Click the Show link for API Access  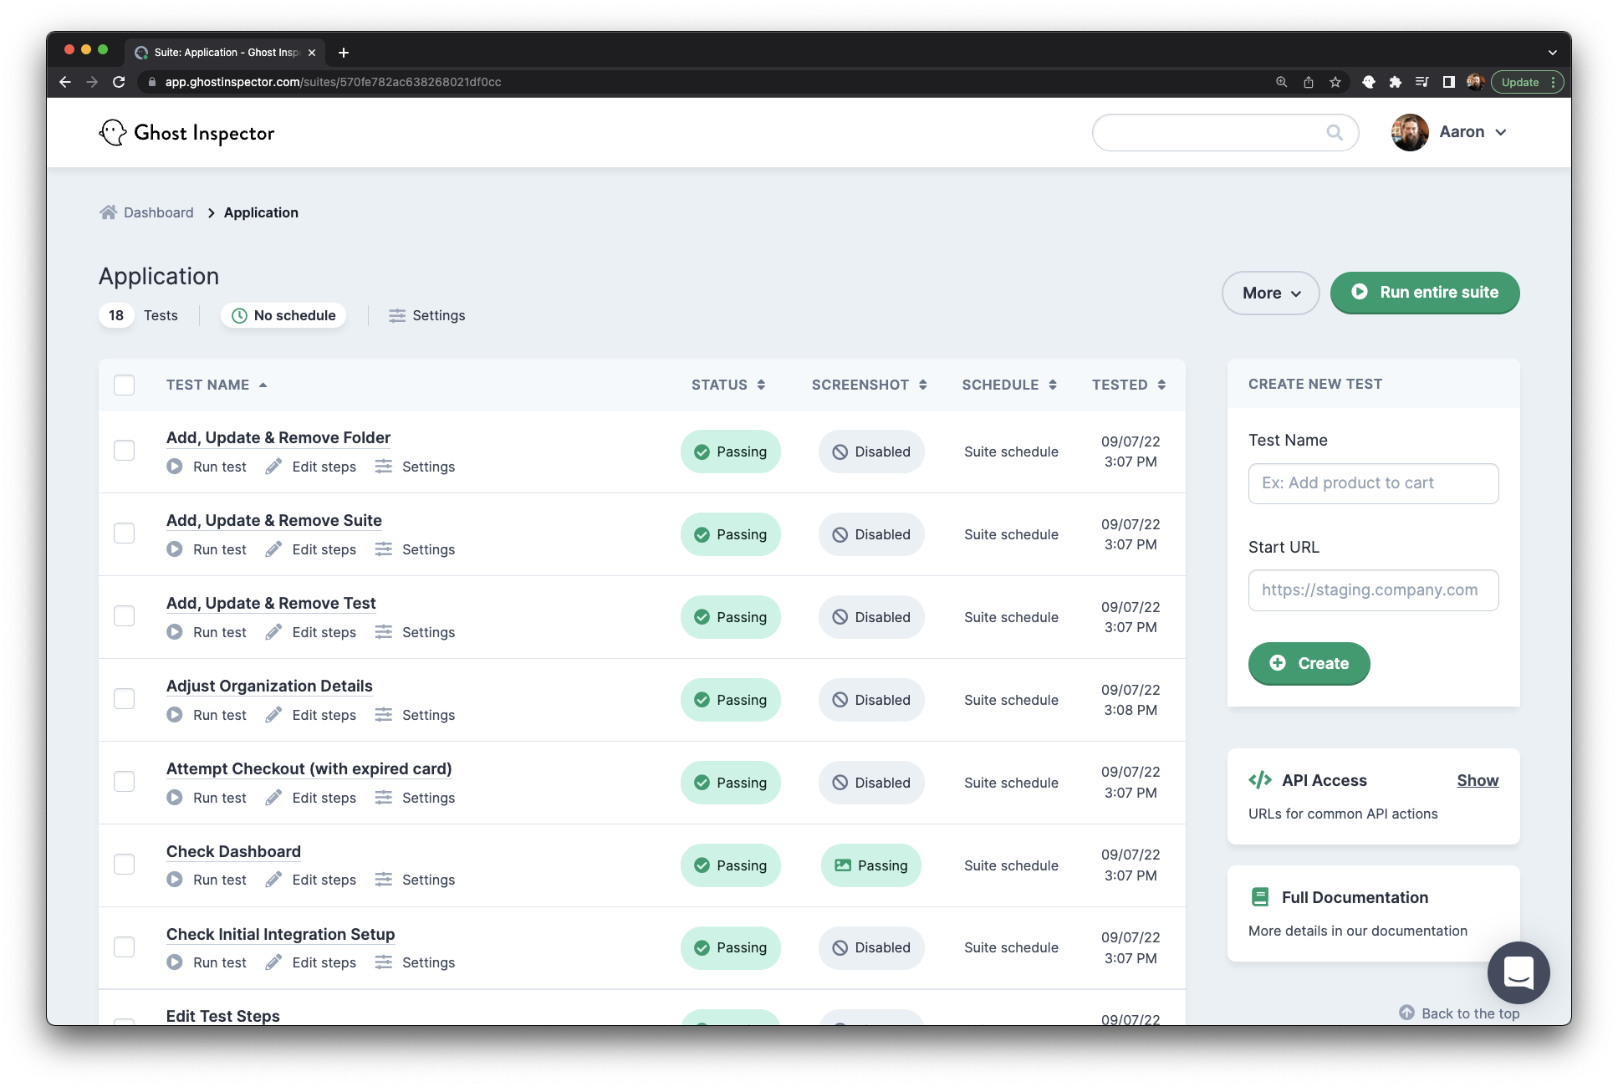[1478, 780]
